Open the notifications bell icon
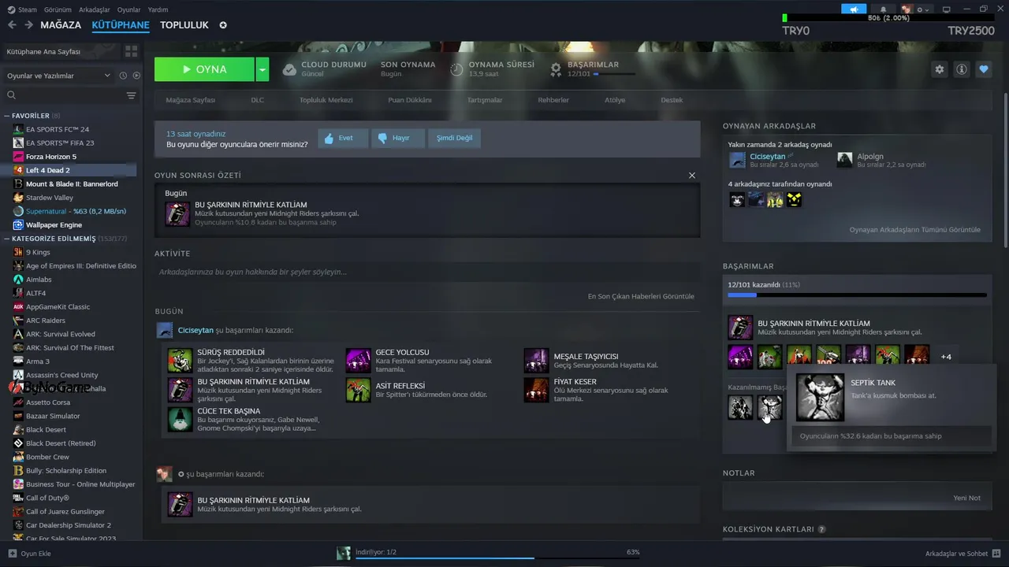This screenshot has width=1009, height=567. coord(883,9)
